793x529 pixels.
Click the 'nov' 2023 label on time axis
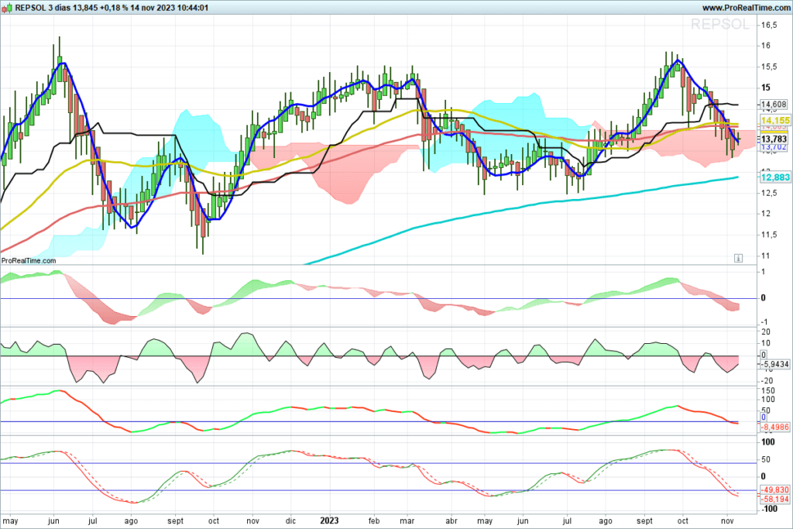pyautogui.click(x=727, y=521)
